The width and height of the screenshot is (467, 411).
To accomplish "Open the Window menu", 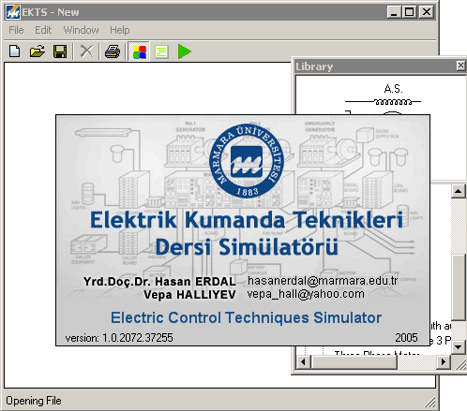I will pyautogui.click(x=81, y=30).
